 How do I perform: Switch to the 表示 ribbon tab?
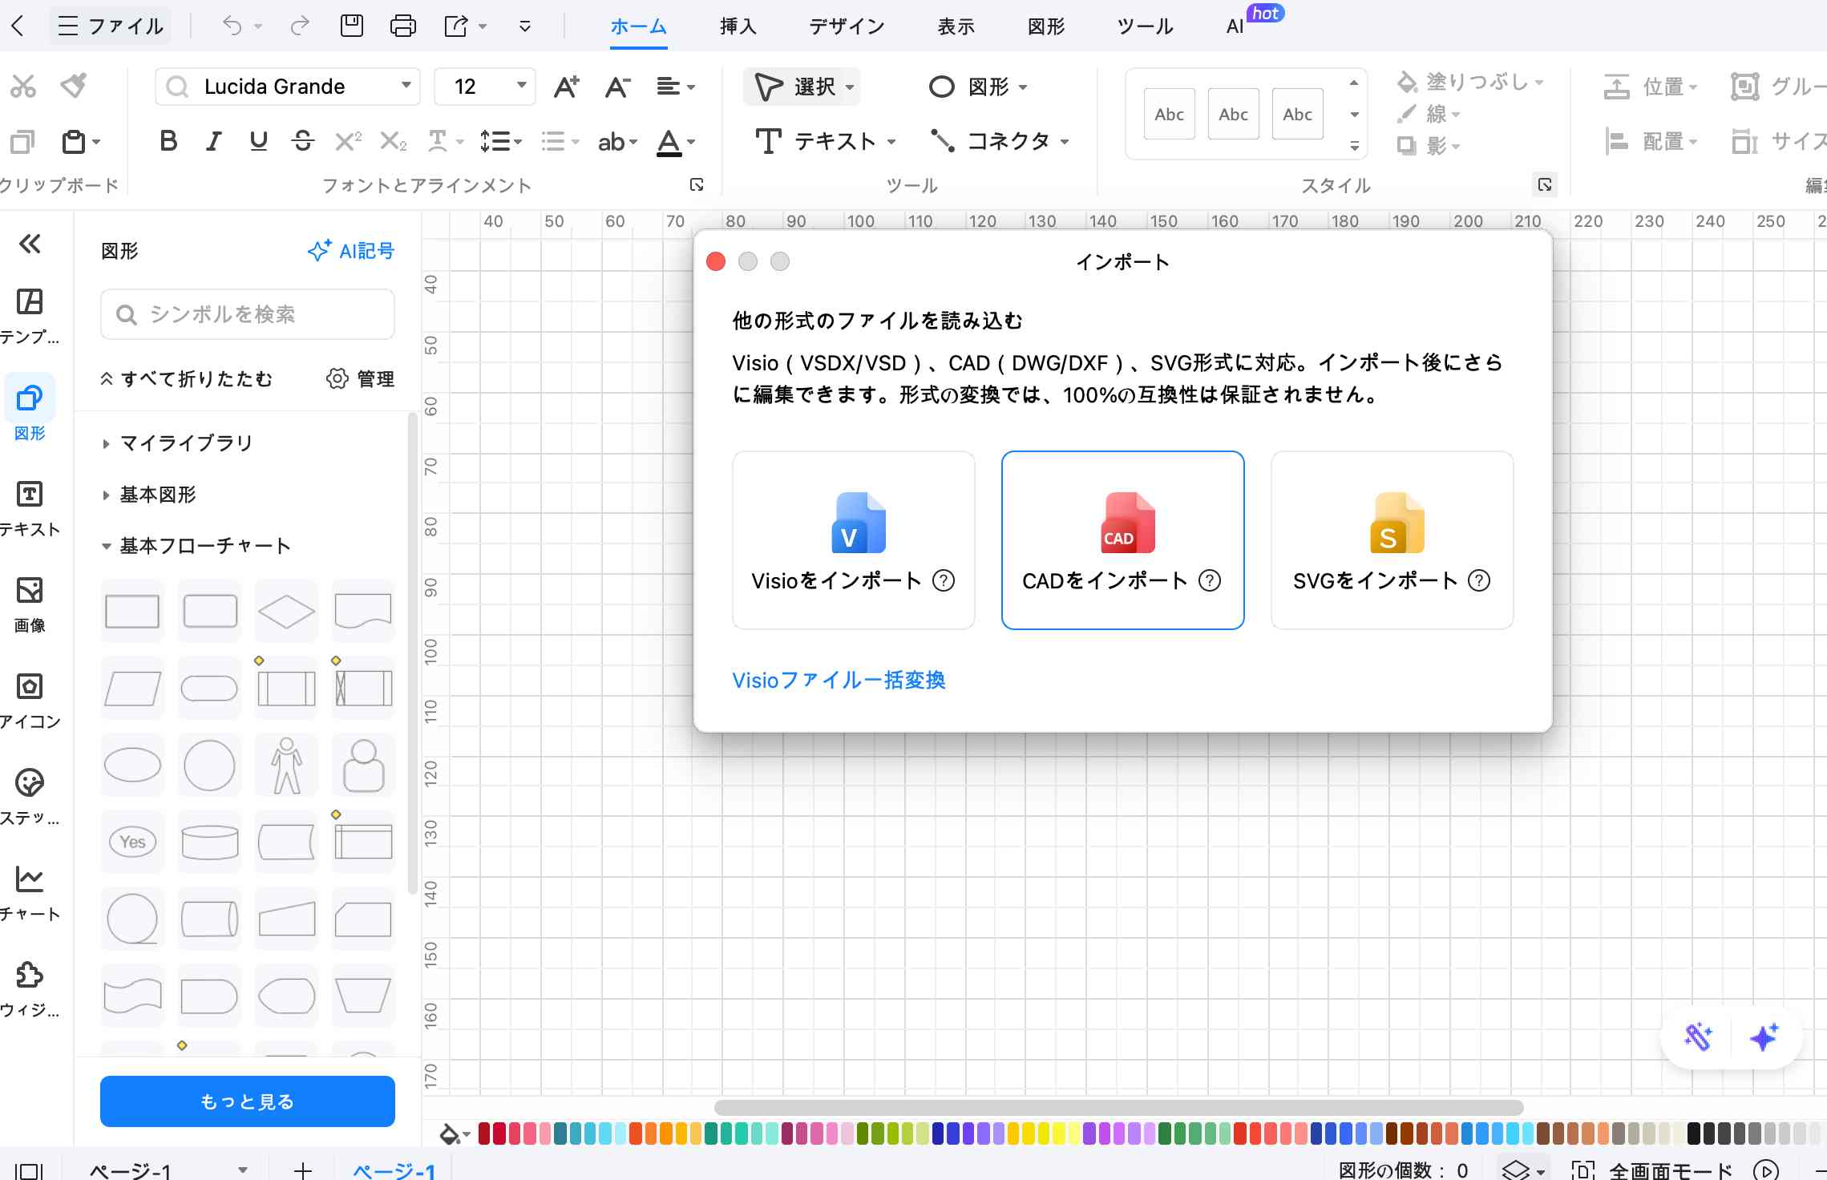pos(956,26)
